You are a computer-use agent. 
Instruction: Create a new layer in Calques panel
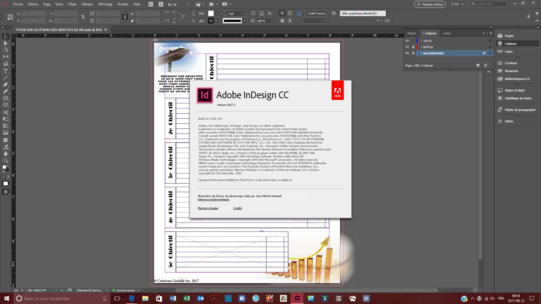[478, 65]
